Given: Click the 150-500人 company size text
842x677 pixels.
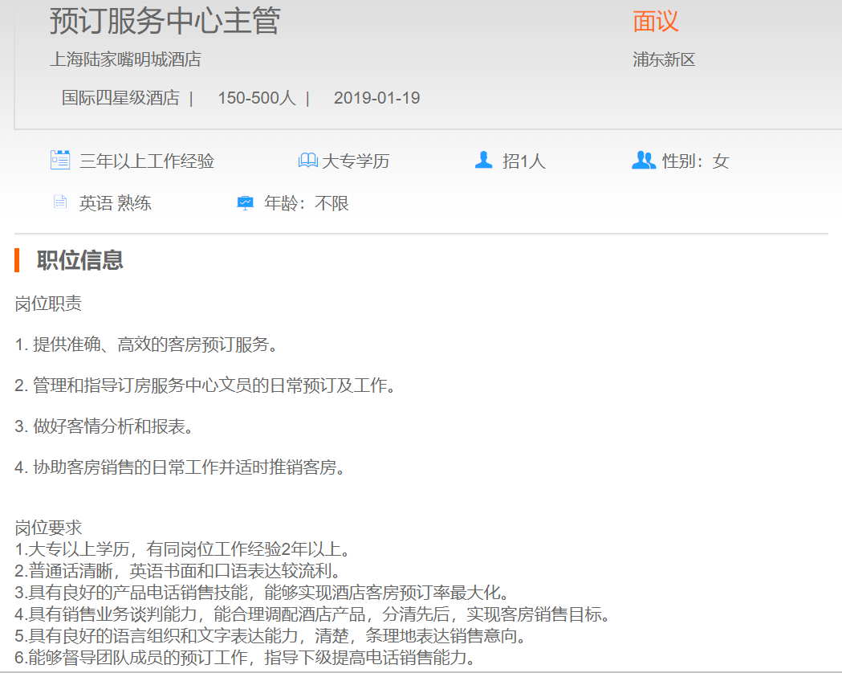Looking at the screenshot, I should [257, 98].
